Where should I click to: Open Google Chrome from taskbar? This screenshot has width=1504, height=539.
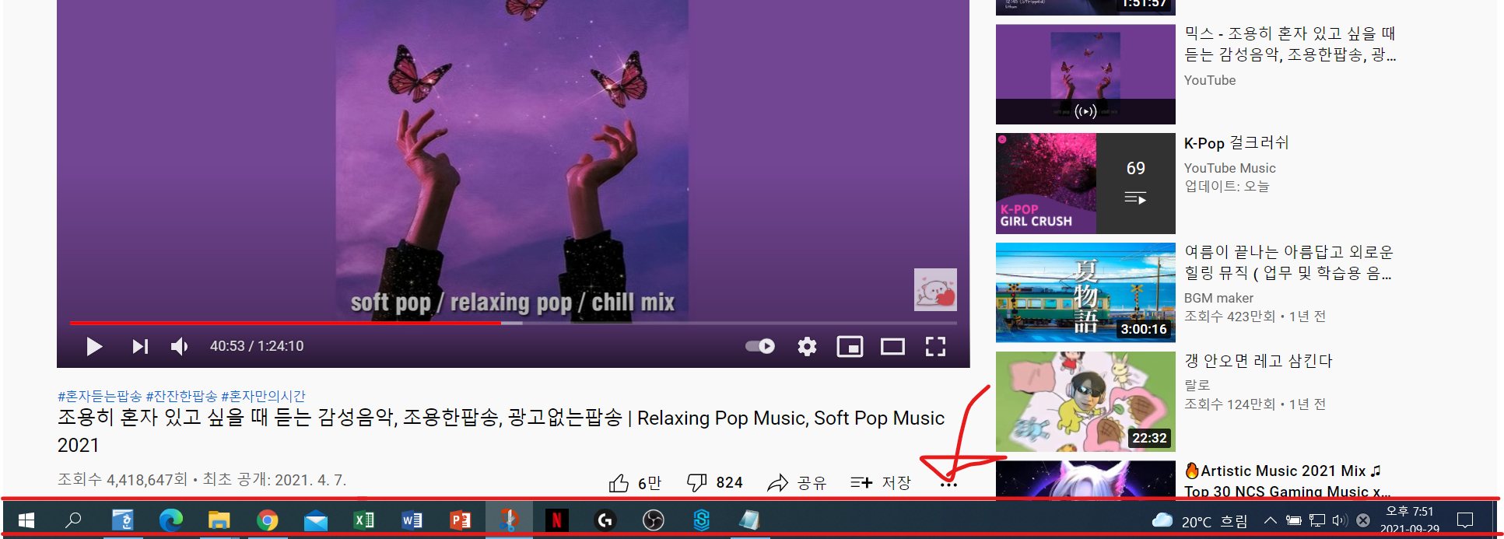(267, 520)
